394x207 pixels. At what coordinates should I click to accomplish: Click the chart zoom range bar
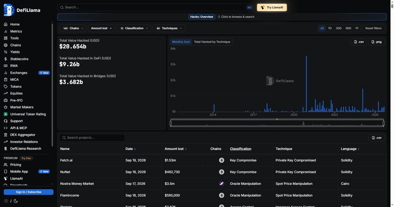tap(277, 123)
